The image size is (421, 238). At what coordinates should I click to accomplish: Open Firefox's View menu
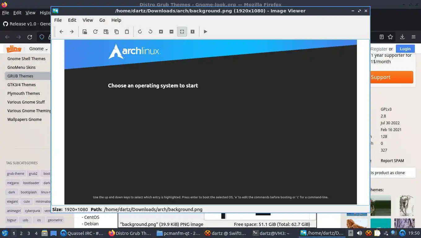[30, 13]
